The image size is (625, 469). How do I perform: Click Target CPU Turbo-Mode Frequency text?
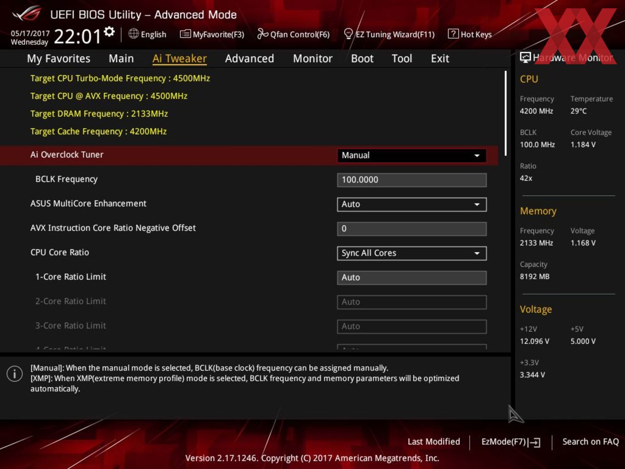tap(120, 78)
